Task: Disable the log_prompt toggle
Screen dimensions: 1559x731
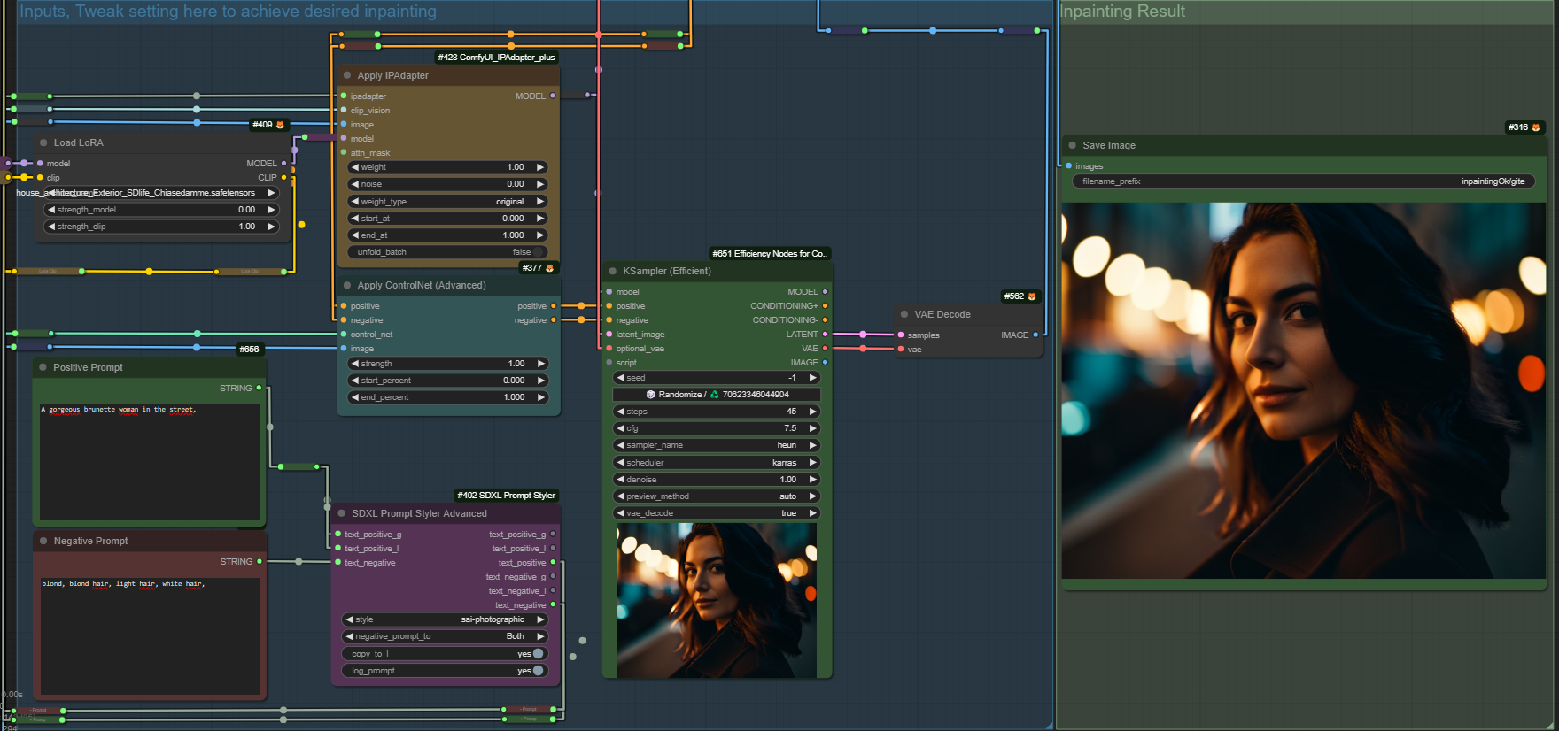Action: point(538,671)
